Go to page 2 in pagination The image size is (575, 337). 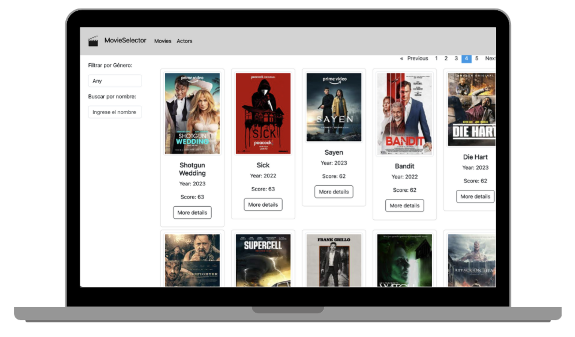click(x=446, y=58)
